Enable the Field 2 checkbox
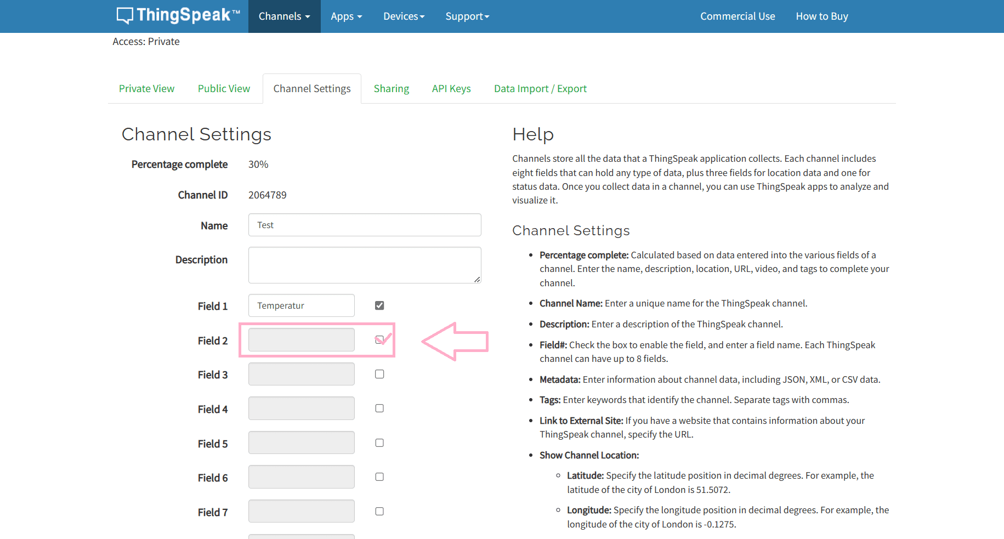The height and width of the screenshot is (539, 1004). click(x=379, y=340)
